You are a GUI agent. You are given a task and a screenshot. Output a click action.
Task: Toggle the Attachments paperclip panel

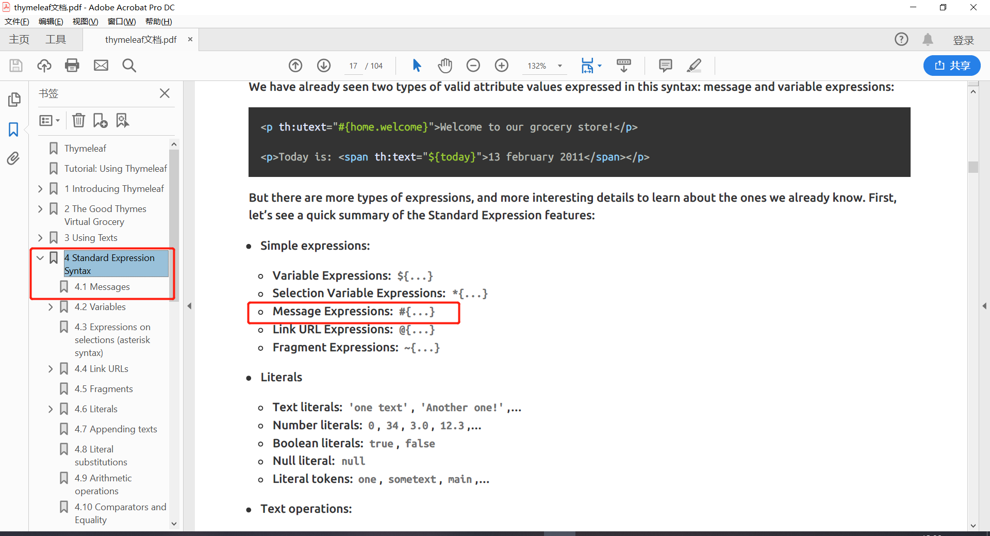click(x=13, y=158)
